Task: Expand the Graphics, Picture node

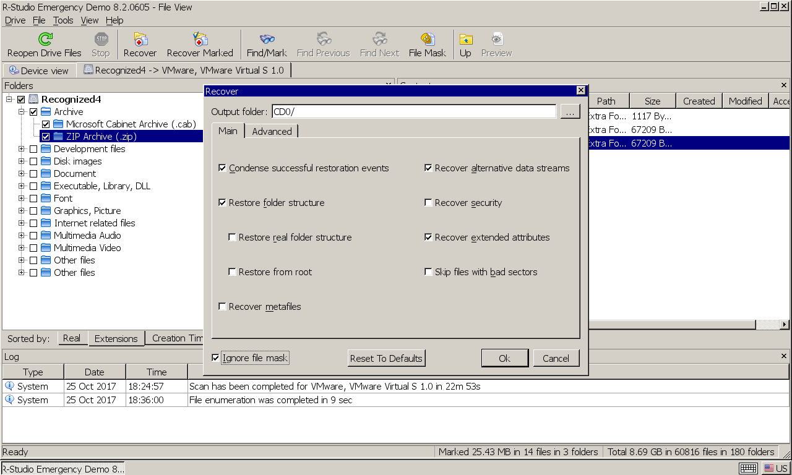Action: (x=22, y=211)
